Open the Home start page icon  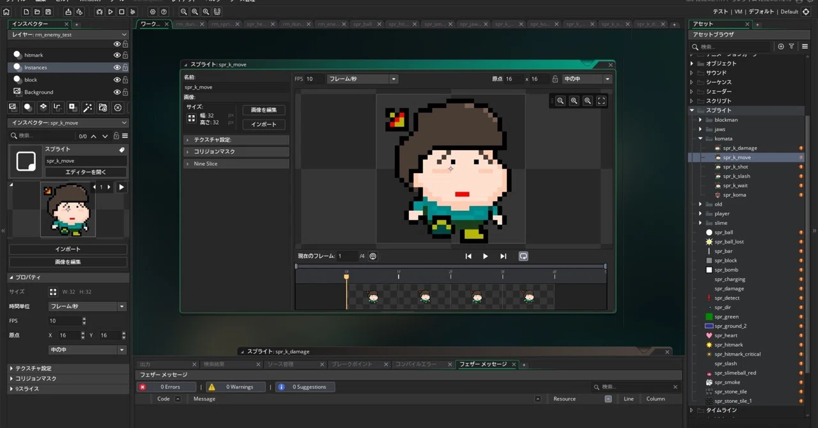6,11
